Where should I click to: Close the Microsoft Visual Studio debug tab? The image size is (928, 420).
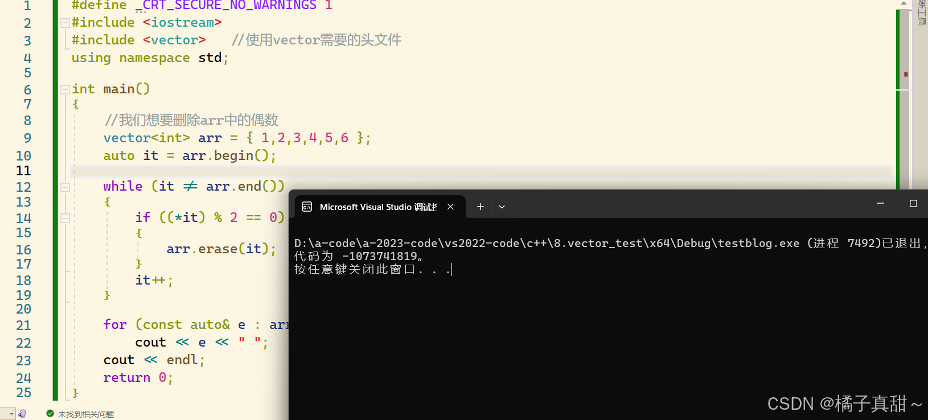450,207
